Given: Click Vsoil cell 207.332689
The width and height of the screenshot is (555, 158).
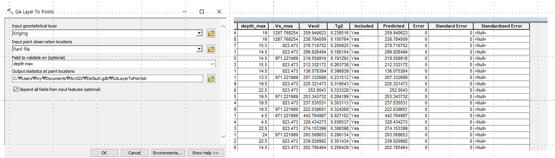Looking at the screenshot, I should coord(313,77).
